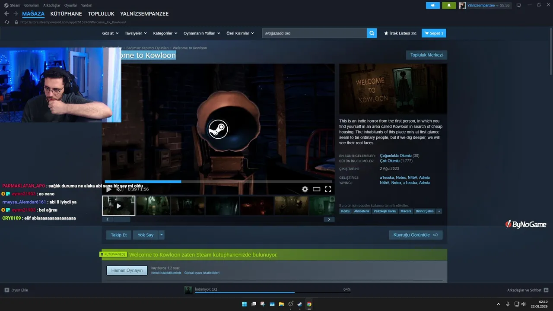Click the Kowloon game header image

coord(393,89)
